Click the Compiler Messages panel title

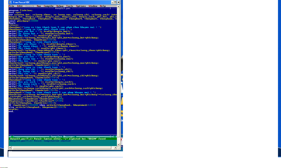63,137
